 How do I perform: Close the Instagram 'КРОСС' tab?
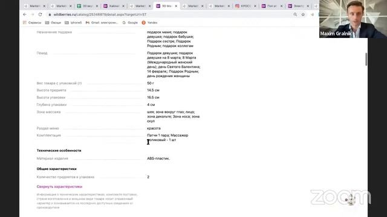point(255,6)
